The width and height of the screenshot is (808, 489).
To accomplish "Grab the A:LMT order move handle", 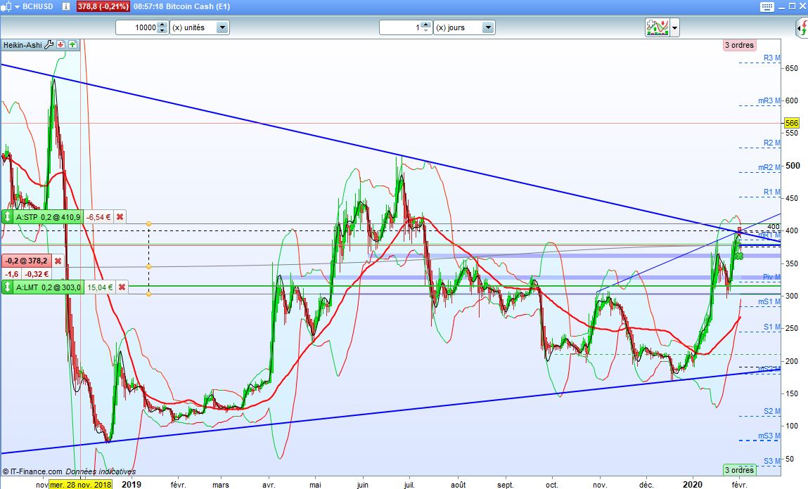I will (7, 287).
